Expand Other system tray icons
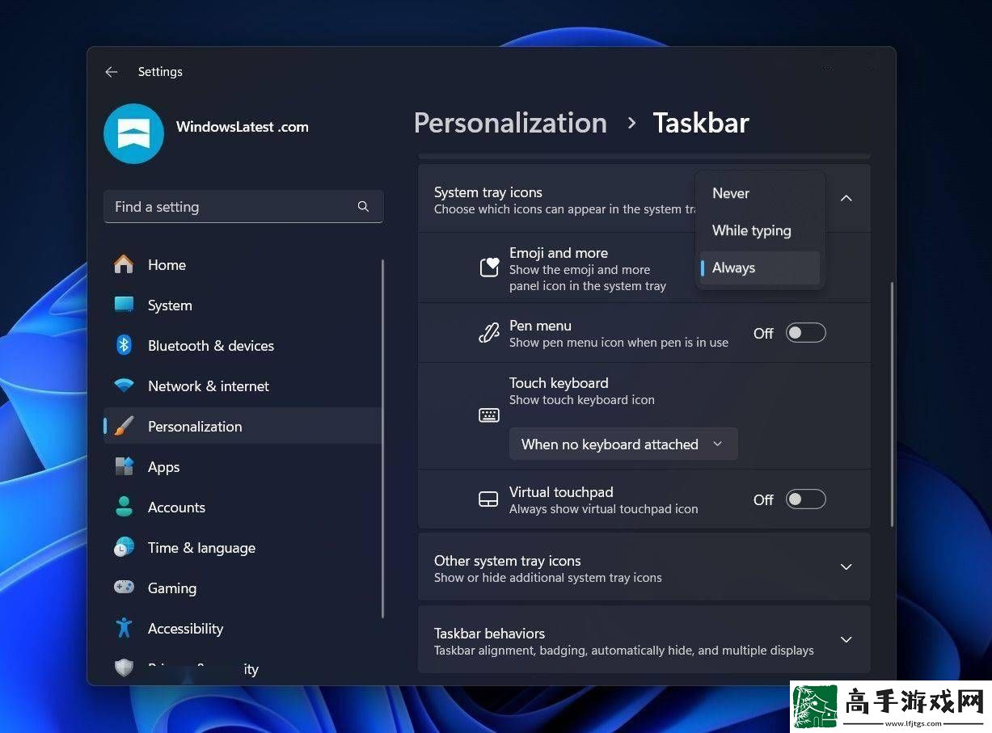992x733 pixels. (846, 567)
